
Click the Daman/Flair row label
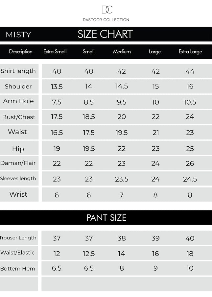(x=18, y=163)
